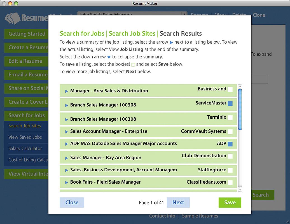Image resolution: width=290 pixels, height=224 pixels.
Task: Select Search Job Sites sidebar sub-item
Action: (x=25, y=126)
